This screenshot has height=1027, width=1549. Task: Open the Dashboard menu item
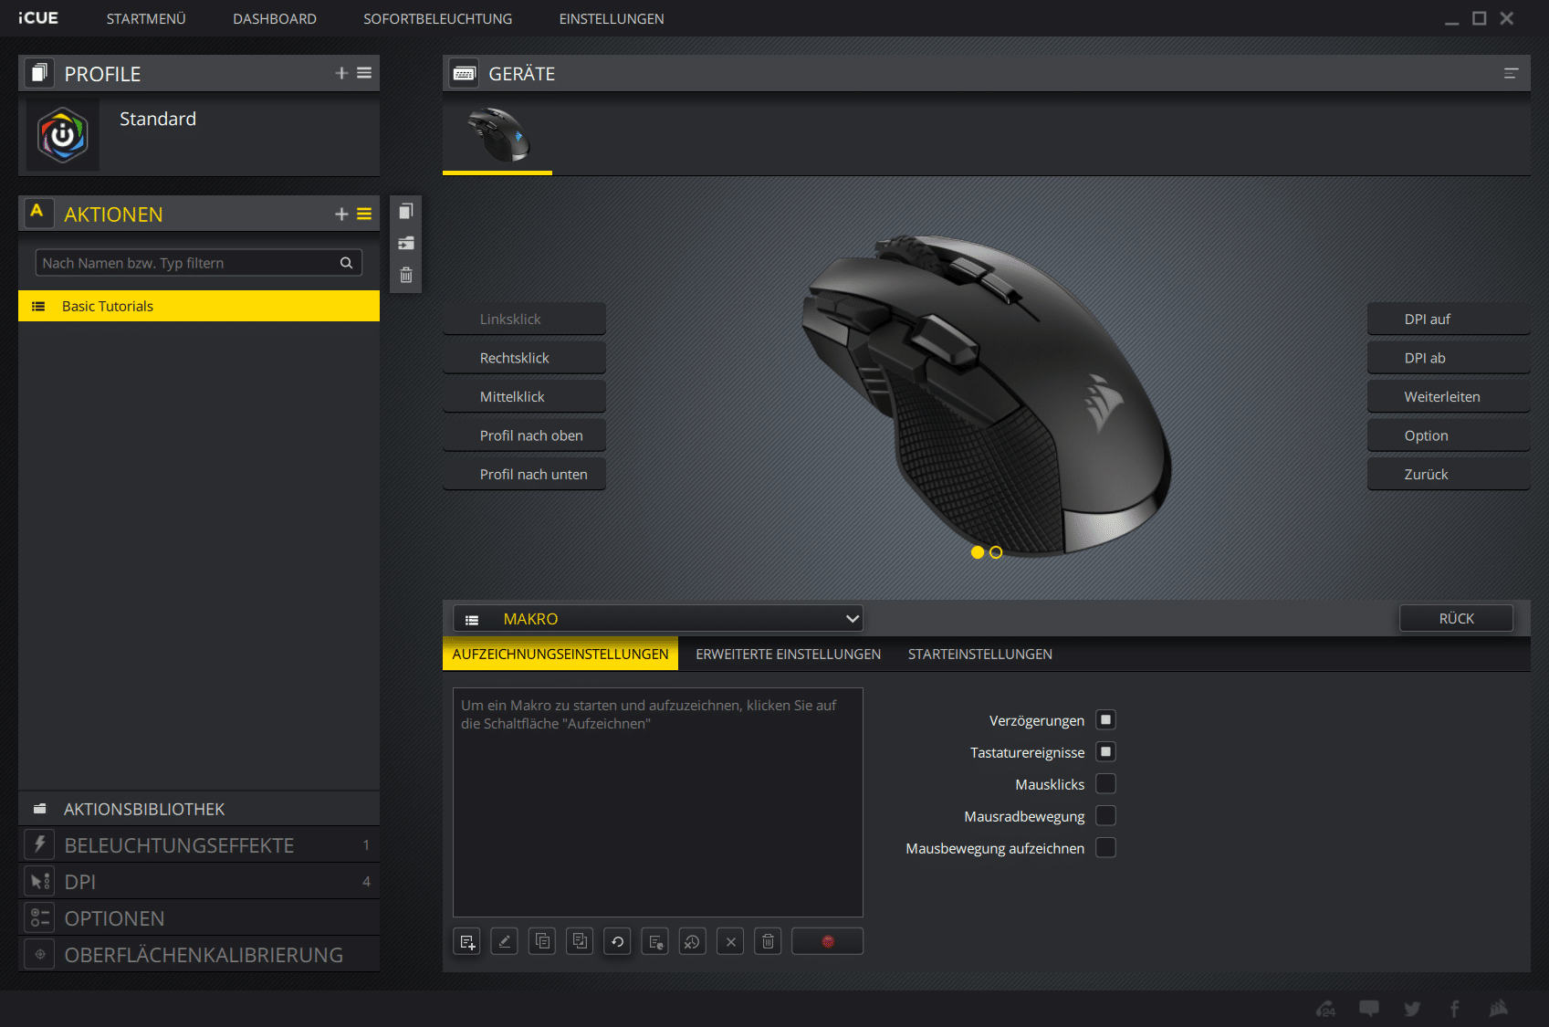pos(275,19)
